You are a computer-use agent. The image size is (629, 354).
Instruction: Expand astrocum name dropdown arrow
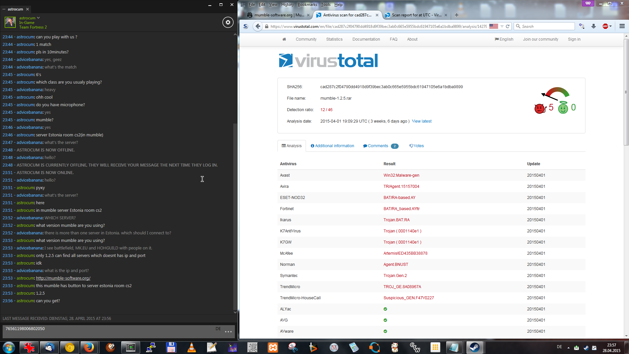click(38, 18)
